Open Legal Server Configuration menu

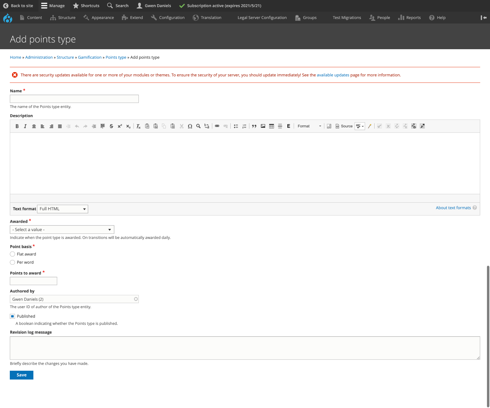pos(262,18)
